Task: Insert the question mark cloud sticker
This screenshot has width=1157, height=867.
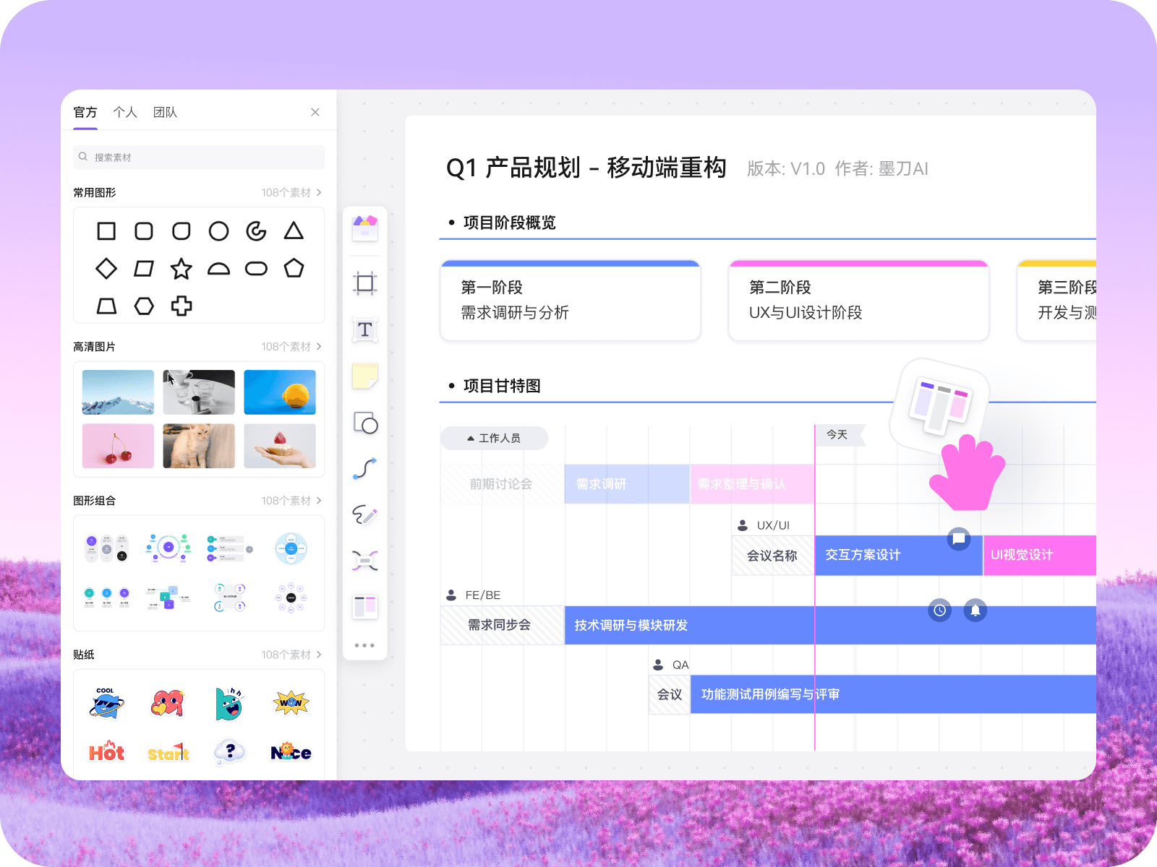Action: (x=230, y=752)
